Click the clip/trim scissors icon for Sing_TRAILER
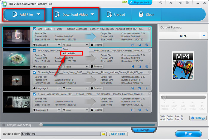Image resolution: width=209 pixels, height=140 pixels. [x=133, y=45]
